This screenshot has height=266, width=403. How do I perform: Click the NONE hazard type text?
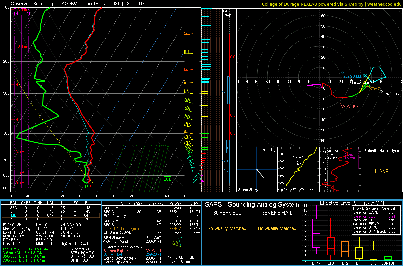click(381, 172)
